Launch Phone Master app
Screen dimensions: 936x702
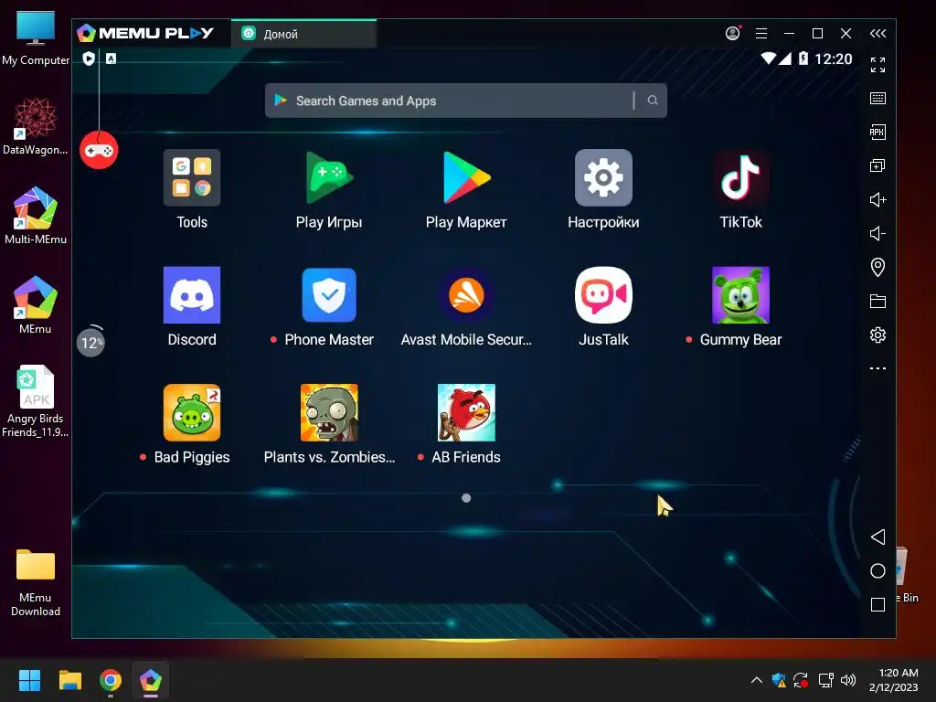[x=329, y=295]
